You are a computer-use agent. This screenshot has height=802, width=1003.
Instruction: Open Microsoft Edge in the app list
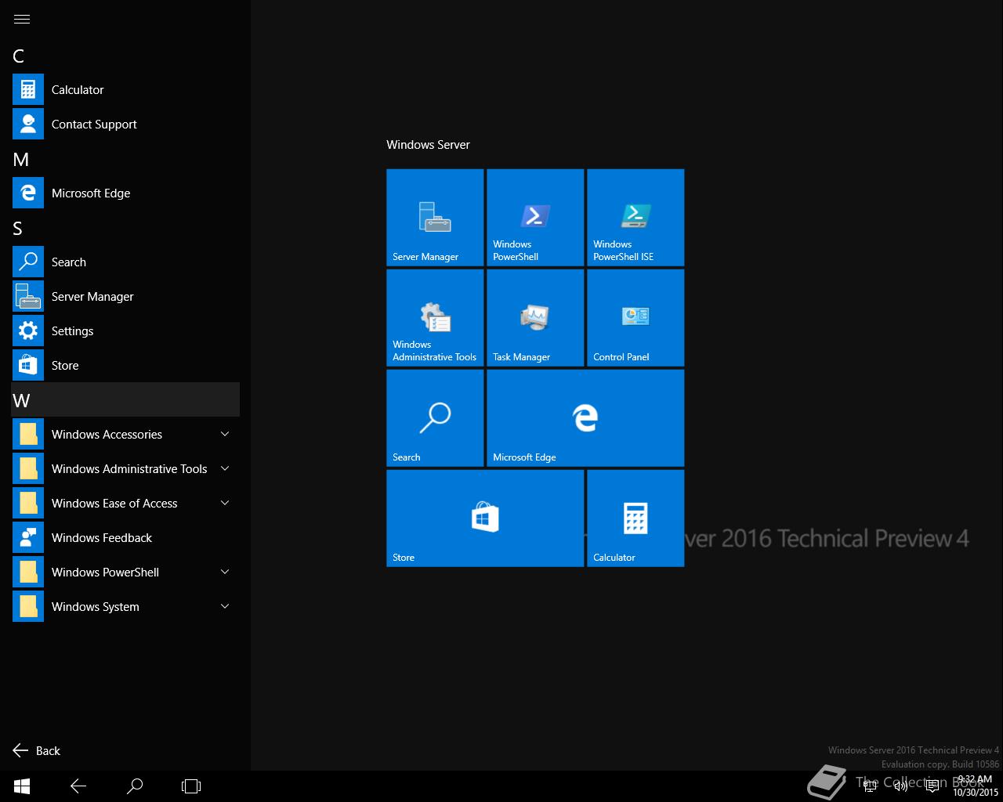(125, 193)
